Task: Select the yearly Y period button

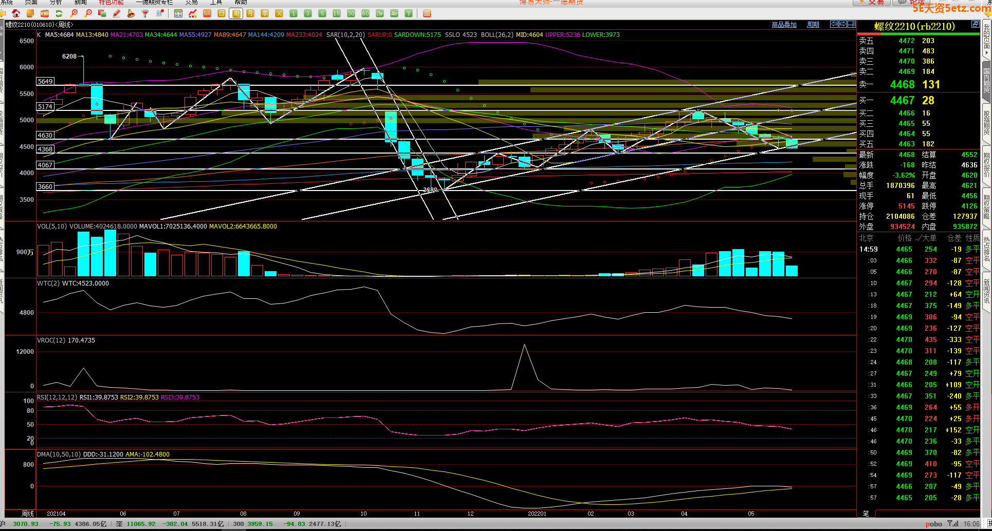Action: 409,13
